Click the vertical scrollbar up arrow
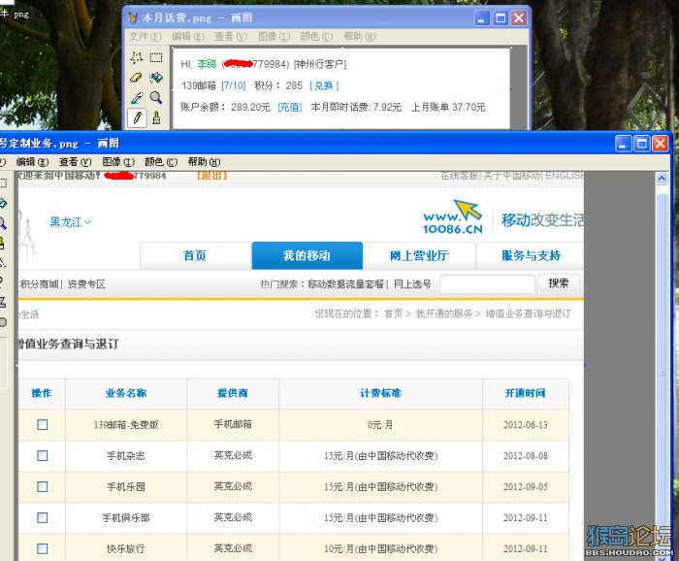The image size is (679, 561). pos(663,179)
